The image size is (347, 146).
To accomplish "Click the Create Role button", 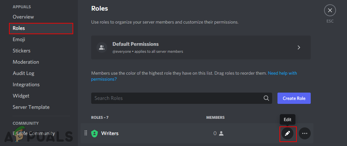I will [x=294, y=98].
